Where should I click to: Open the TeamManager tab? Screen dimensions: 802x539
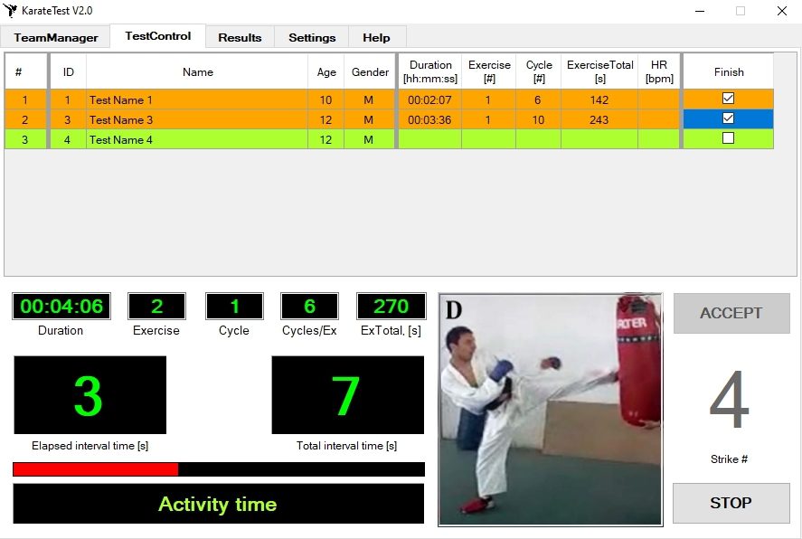click(55, 37)
